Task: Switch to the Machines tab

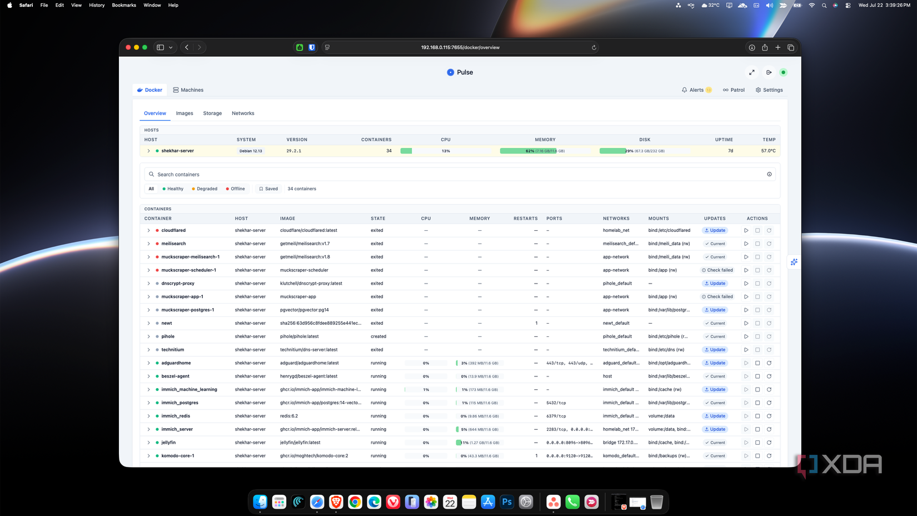Action: click(188, 90)
